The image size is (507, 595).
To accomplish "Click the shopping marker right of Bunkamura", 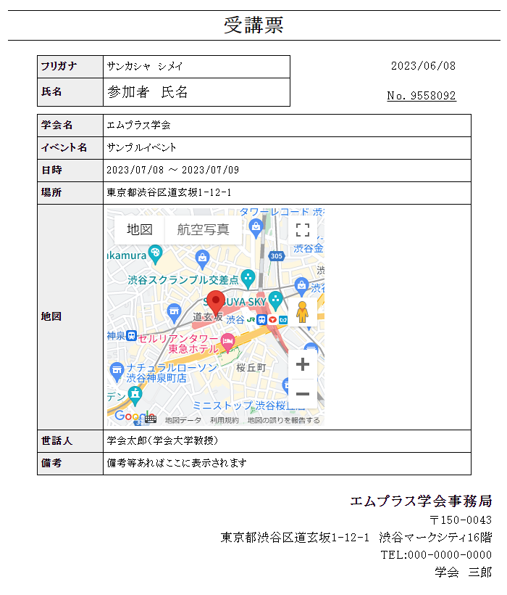I will (202, 259).
